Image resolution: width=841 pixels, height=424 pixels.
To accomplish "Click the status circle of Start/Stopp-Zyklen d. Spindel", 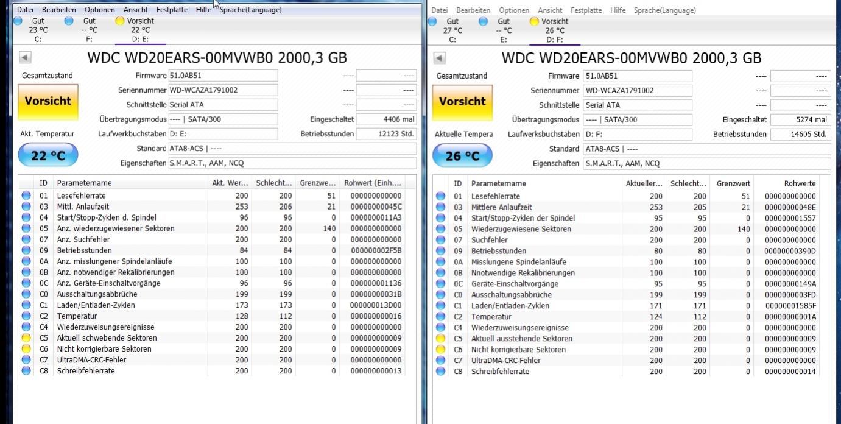I will [26, 217].
